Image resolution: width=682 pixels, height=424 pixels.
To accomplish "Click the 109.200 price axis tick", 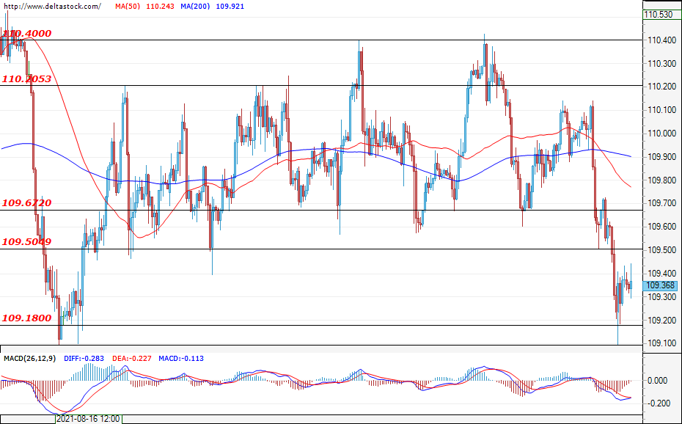I will (661, 321).
